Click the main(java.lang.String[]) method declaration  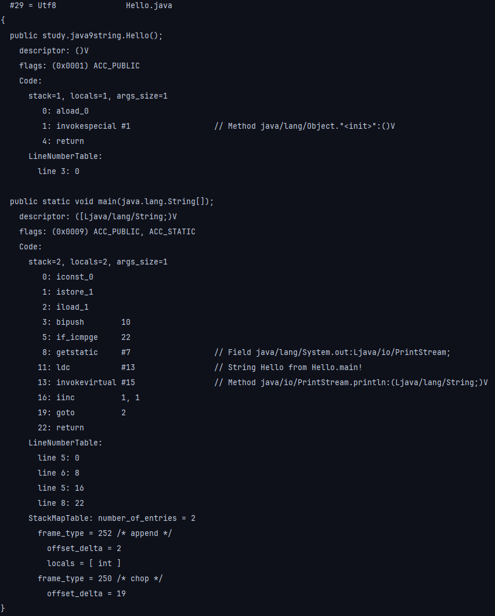click(x=111, y=202)
